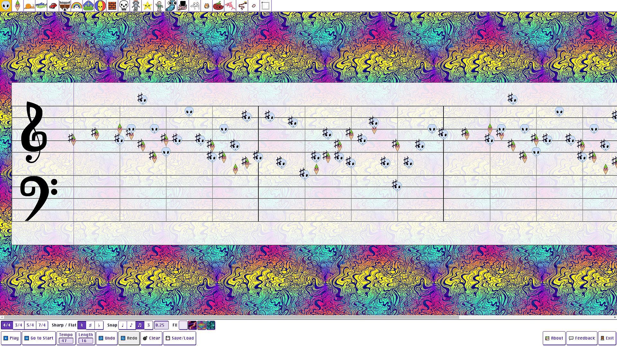This screenshot has height=346, width=617.
Task: Set snap to triplet 3
Action: coord(148,325)
